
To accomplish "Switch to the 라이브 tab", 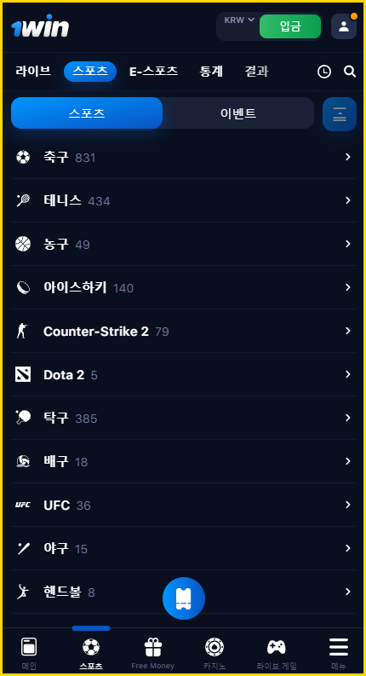I will [x=33, y=71].
